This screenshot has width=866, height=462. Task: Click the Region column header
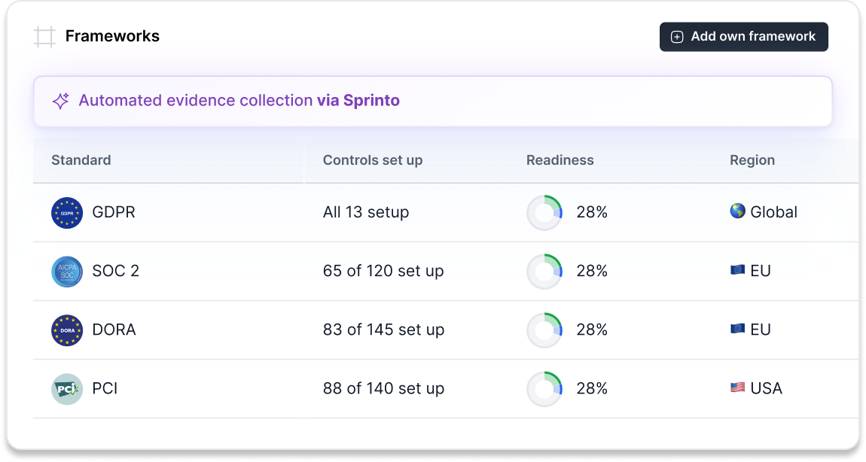pos(752,160)
